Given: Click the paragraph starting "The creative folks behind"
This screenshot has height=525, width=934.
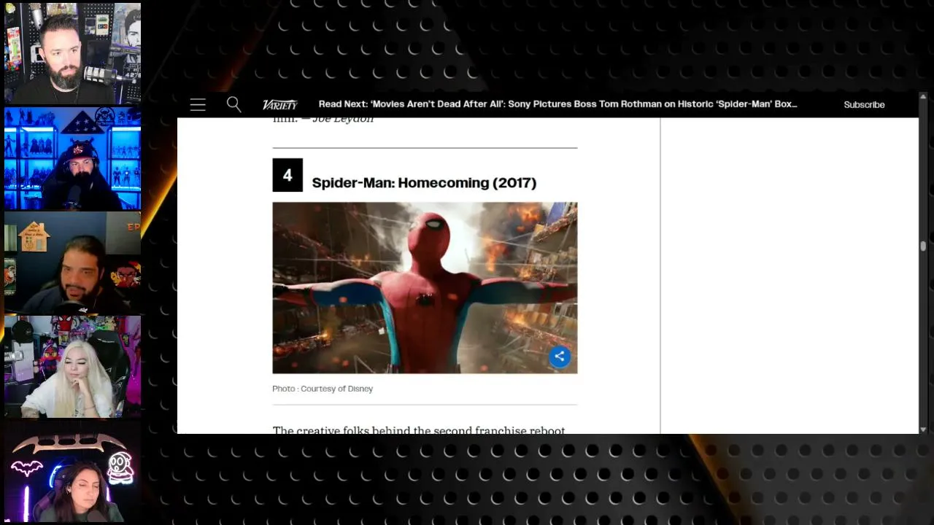Looking at the screenshot, I should pos(419,430).
